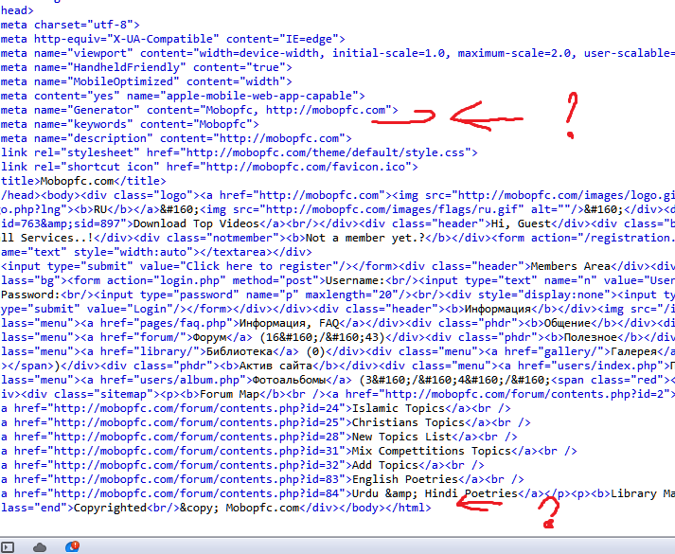
Task: Click the 'Copyrighted' text
Action: [x=110, y=508]
